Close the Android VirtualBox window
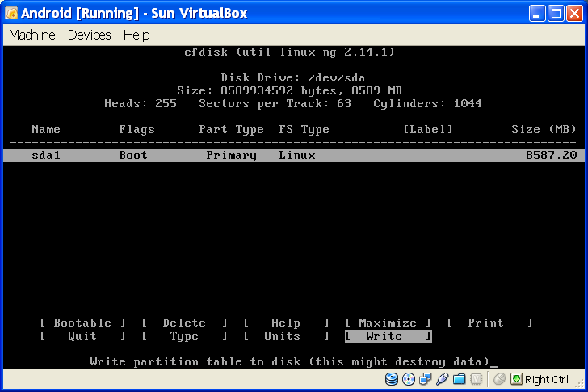The image size is (588, 392). [x=574, y=14]
